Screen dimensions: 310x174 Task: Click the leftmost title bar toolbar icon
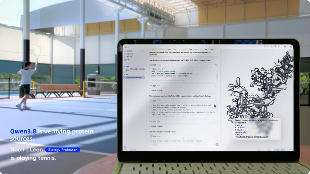point(265,46)
